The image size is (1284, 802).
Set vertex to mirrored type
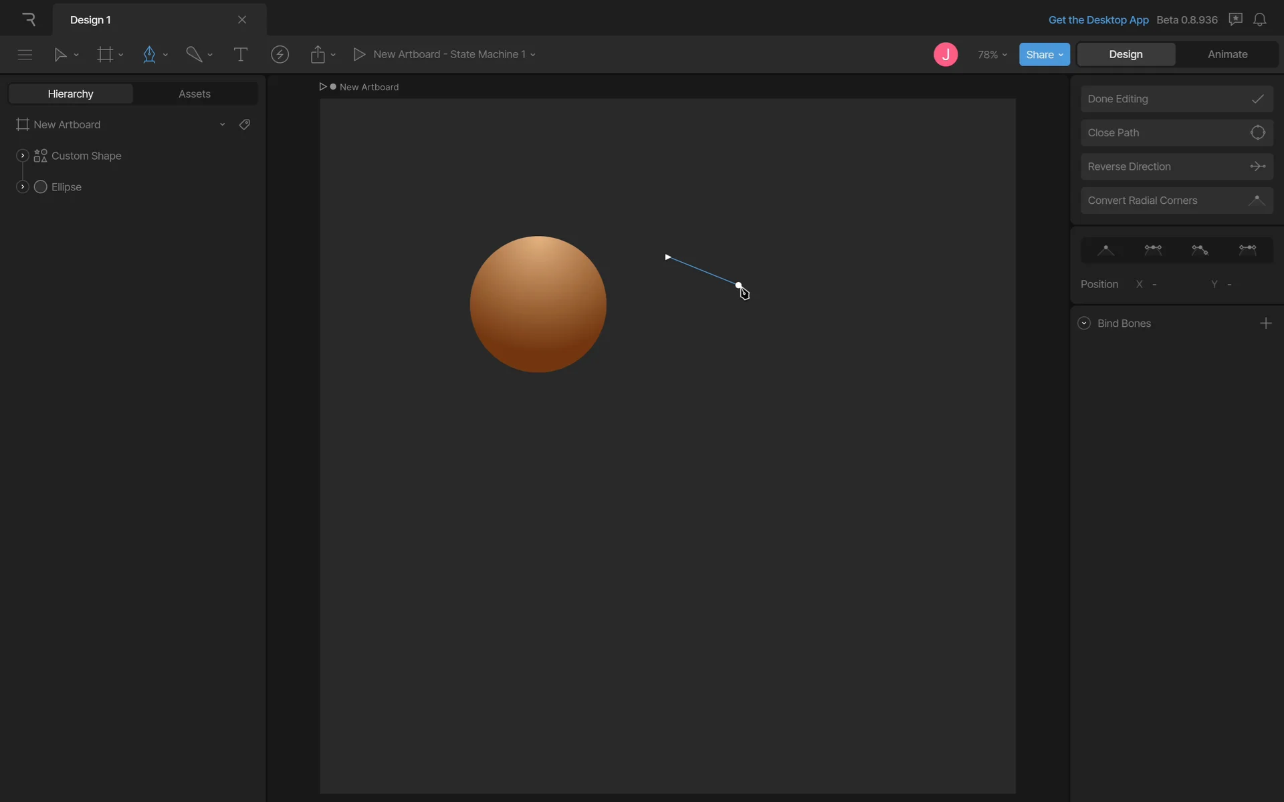pyautogui.click(x=1153, y=250)
